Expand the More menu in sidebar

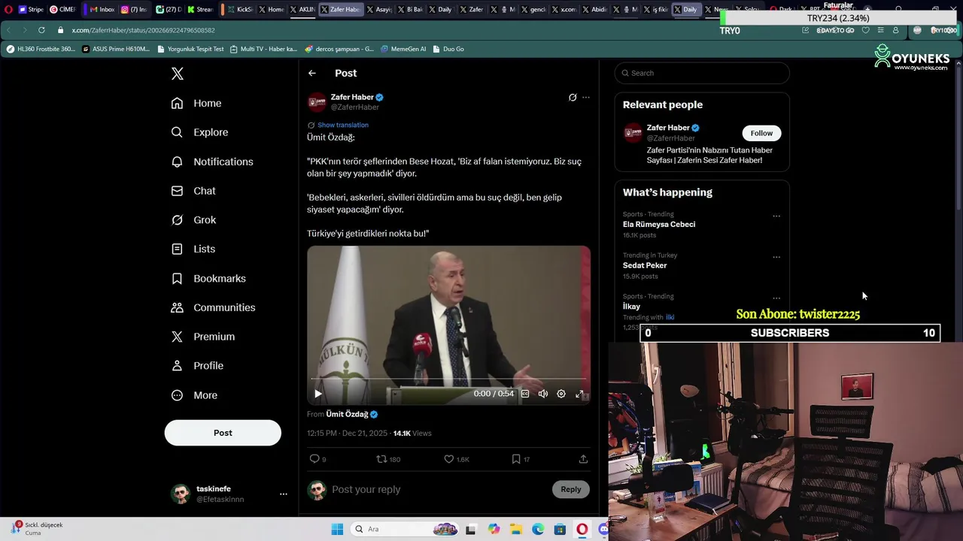pyautogui.click(x=194, y=395)
